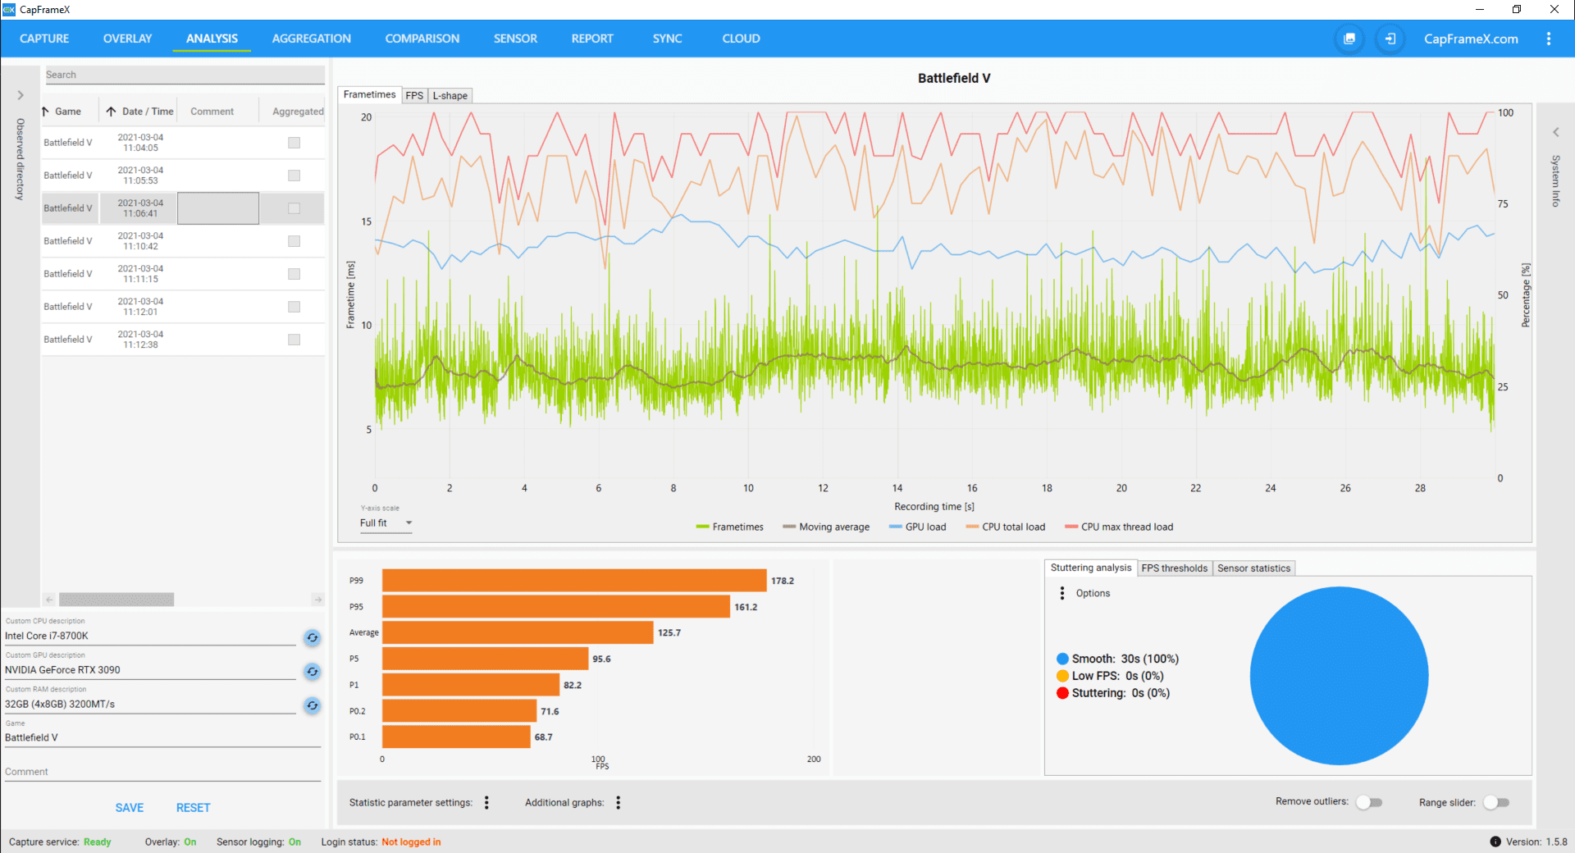This screenshot has width=1575, height=853.
Task: Click the Game name field Battlefield V
Action: coord(162,737)
